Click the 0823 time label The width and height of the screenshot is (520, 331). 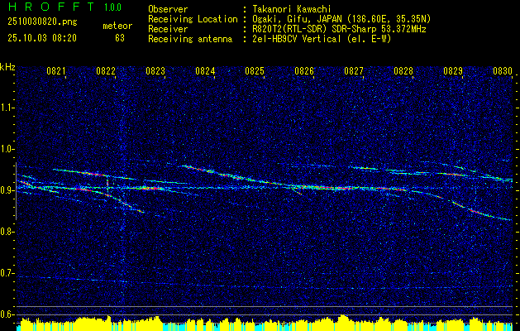pyautogui.click(x=155, y=70)
